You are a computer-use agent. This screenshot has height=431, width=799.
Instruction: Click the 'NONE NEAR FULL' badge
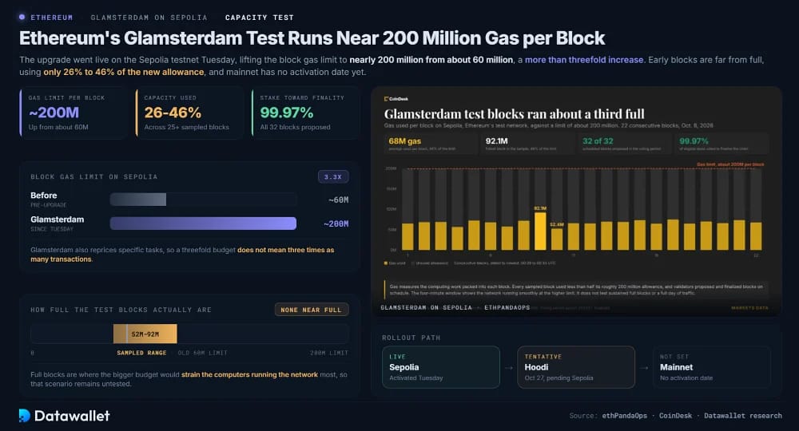pyautogui.click(x=312, y=310)
